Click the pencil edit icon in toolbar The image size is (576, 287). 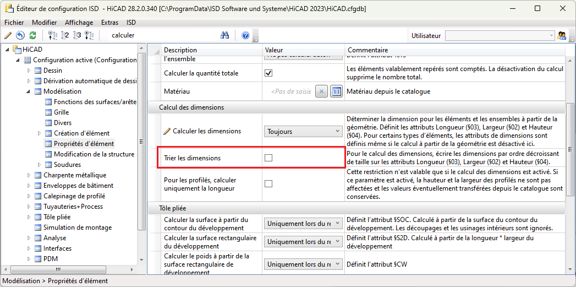(8, 35)
